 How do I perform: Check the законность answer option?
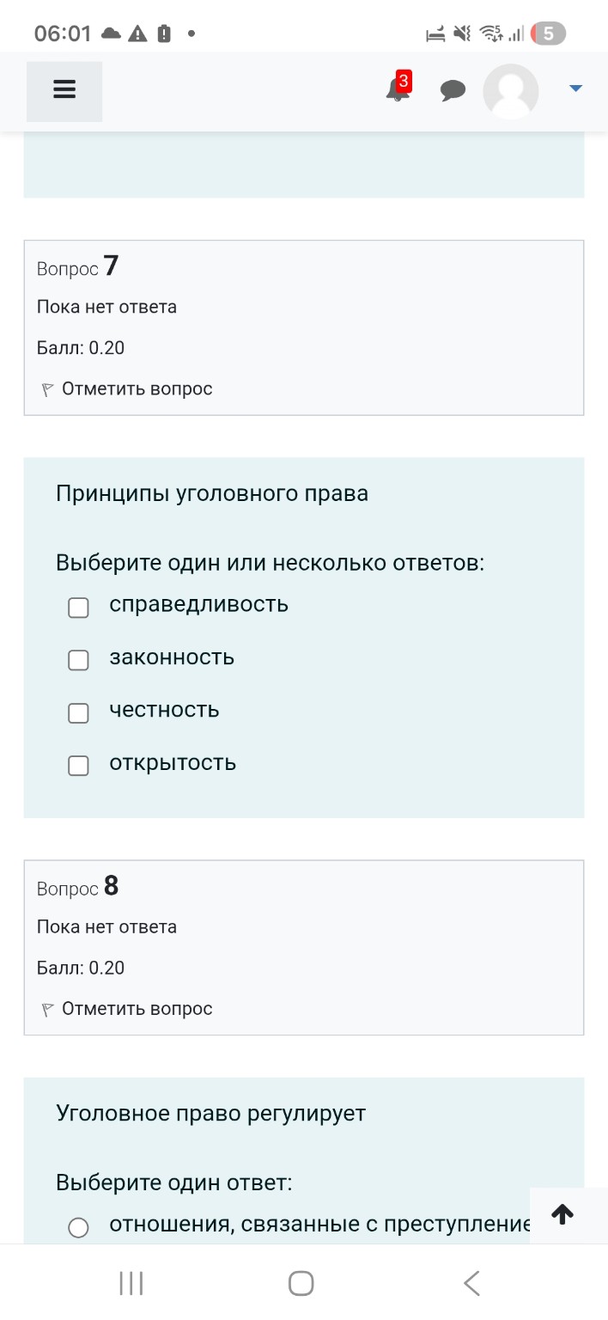(x=78, y=660)
